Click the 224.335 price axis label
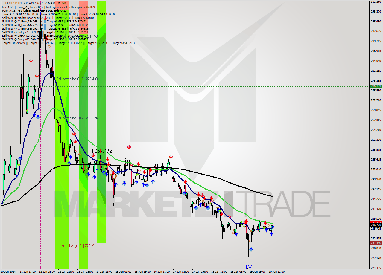Screen dimensions: 383x275 pyautogui.click(x=376, y=268)
